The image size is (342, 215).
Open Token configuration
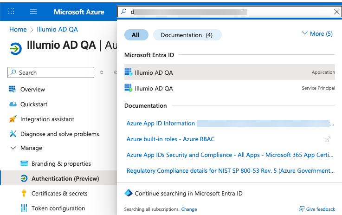(x=59, y=208)
